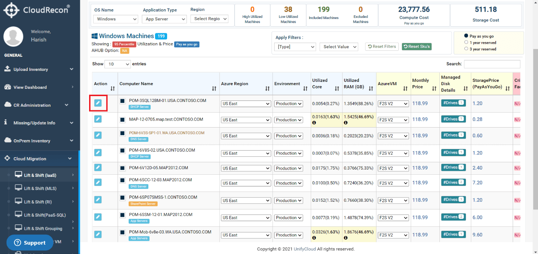Sort table by Monthly Price column

coord(434,88)
